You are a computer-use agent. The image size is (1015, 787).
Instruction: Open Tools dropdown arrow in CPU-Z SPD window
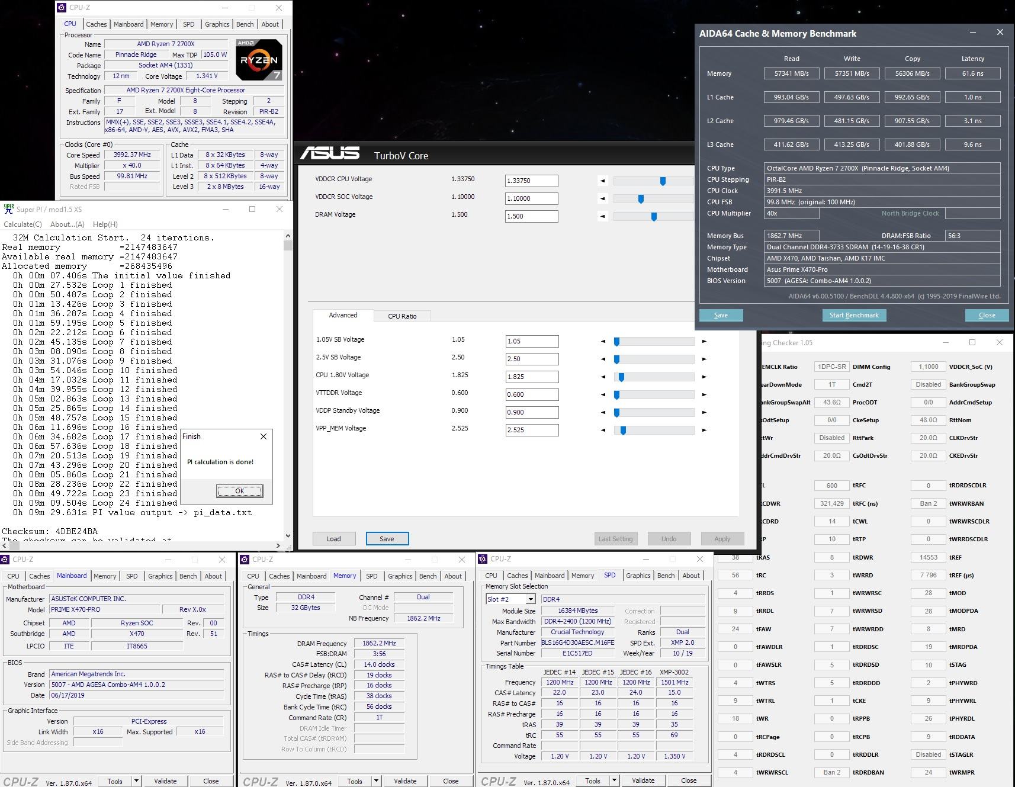coord(614,780)
